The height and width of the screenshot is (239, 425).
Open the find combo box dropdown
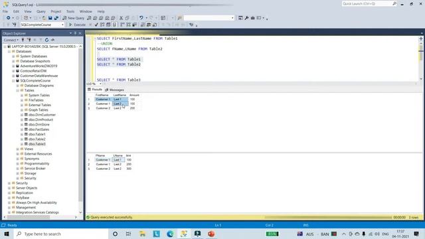(x=232, y=18)
